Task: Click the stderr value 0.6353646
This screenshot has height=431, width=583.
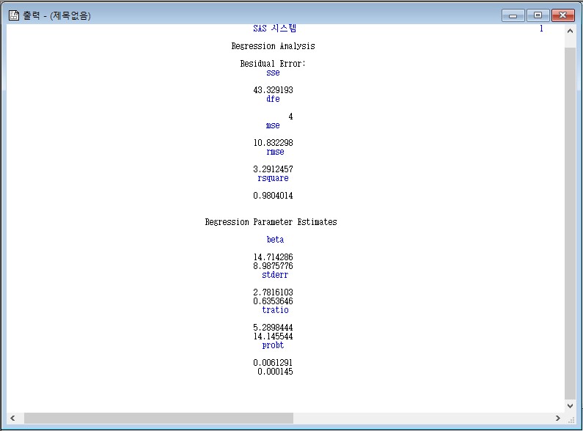Action: (273, 301)
